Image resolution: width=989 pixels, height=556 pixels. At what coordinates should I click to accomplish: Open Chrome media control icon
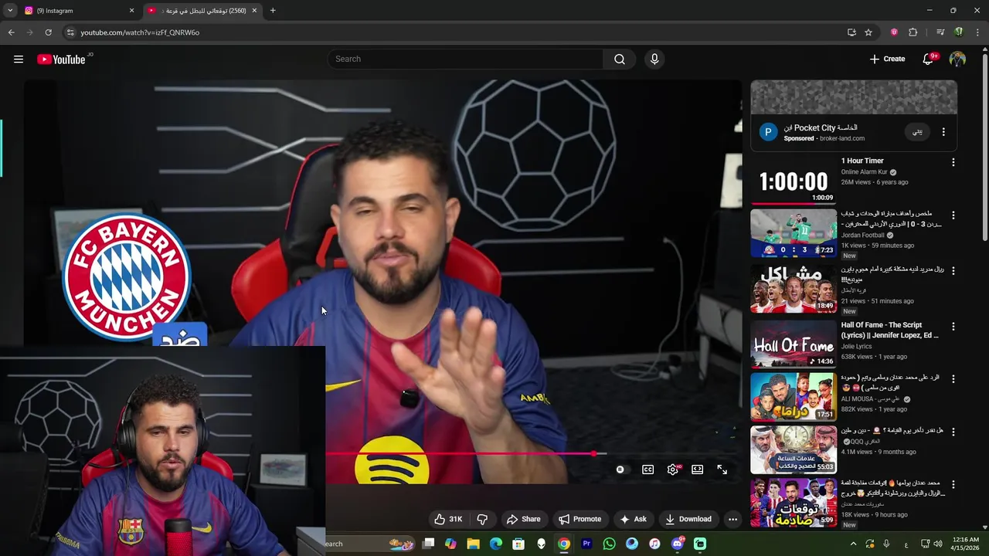coord(940,32)
